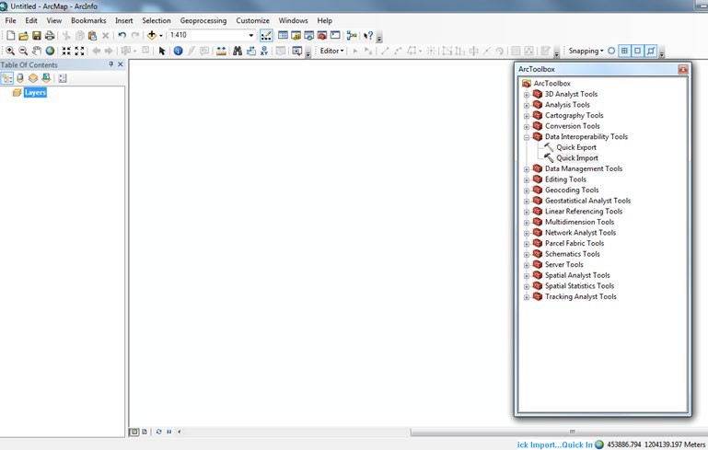
Task: Open the Snapping dropdown menu
Action: coord(586,51)
